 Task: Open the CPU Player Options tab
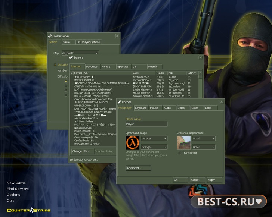89,42
